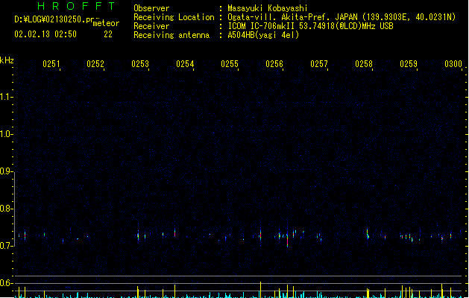Click the meteor count value 22
The width and height of the screenshot is (469, 298).
click(x=108, y=34)
